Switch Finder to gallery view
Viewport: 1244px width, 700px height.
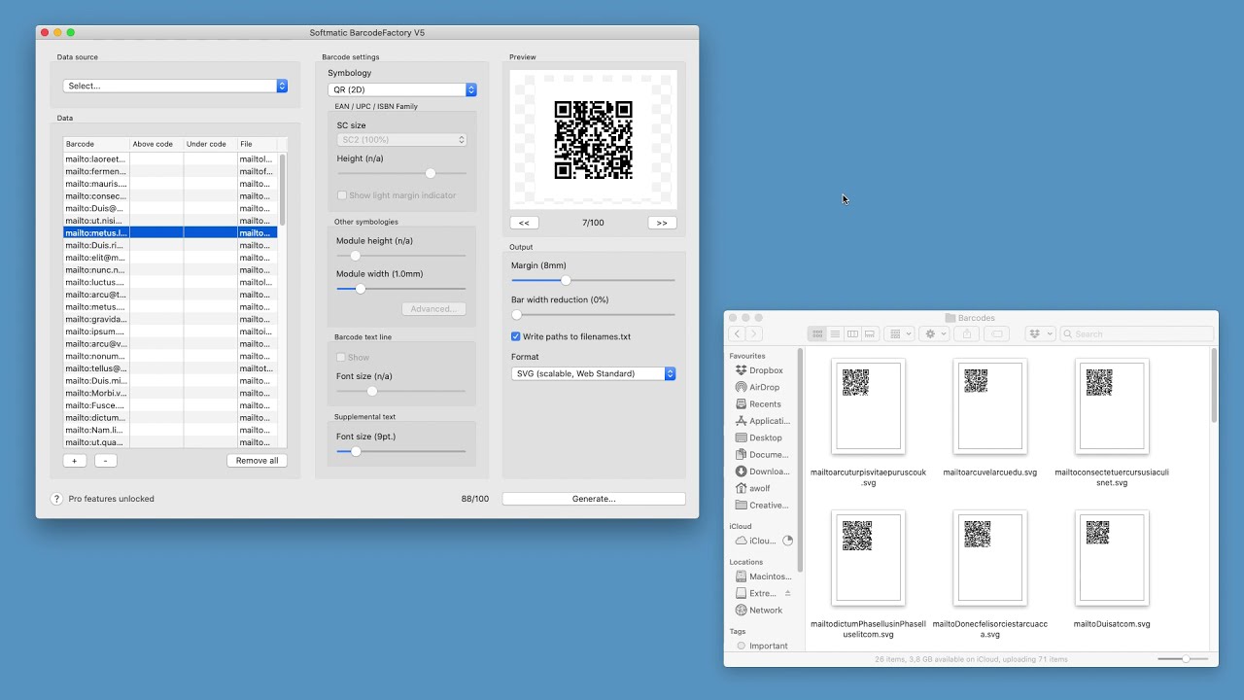870,333
